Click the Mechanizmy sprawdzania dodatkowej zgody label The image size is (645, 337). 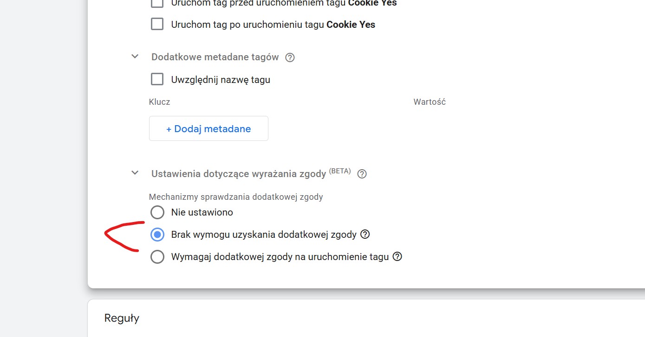point(236,197)
